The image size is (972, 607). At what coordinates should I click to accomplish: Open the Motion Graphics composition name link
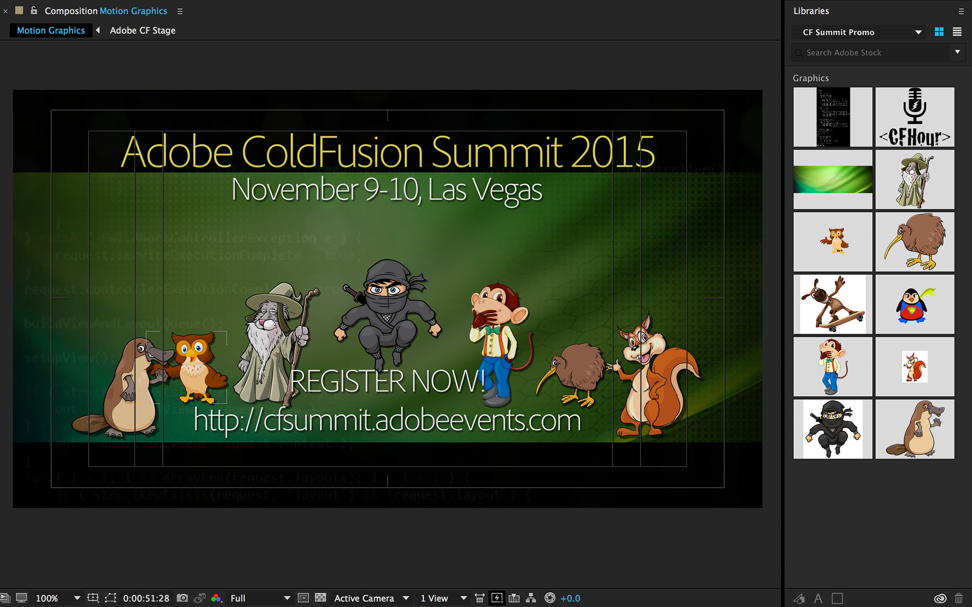133,11
